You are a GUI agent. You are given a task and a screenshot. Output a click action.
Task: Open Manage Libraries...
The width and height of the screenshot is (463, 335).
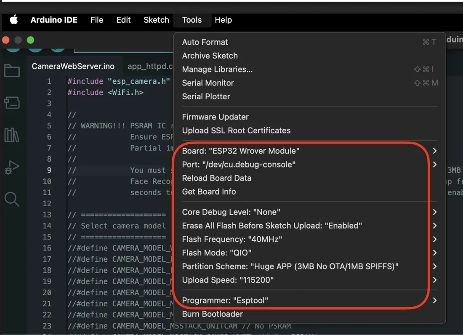(x=309, y=69)
